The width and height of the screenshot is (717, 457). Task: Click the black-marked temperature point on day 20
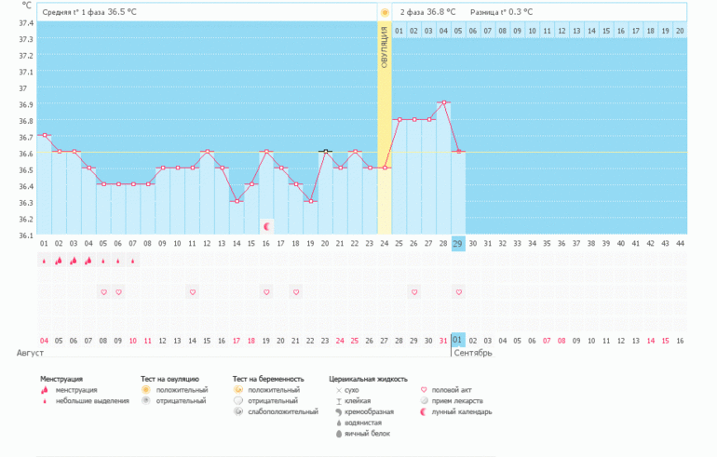pyautogui.click(x=325, y=151)
